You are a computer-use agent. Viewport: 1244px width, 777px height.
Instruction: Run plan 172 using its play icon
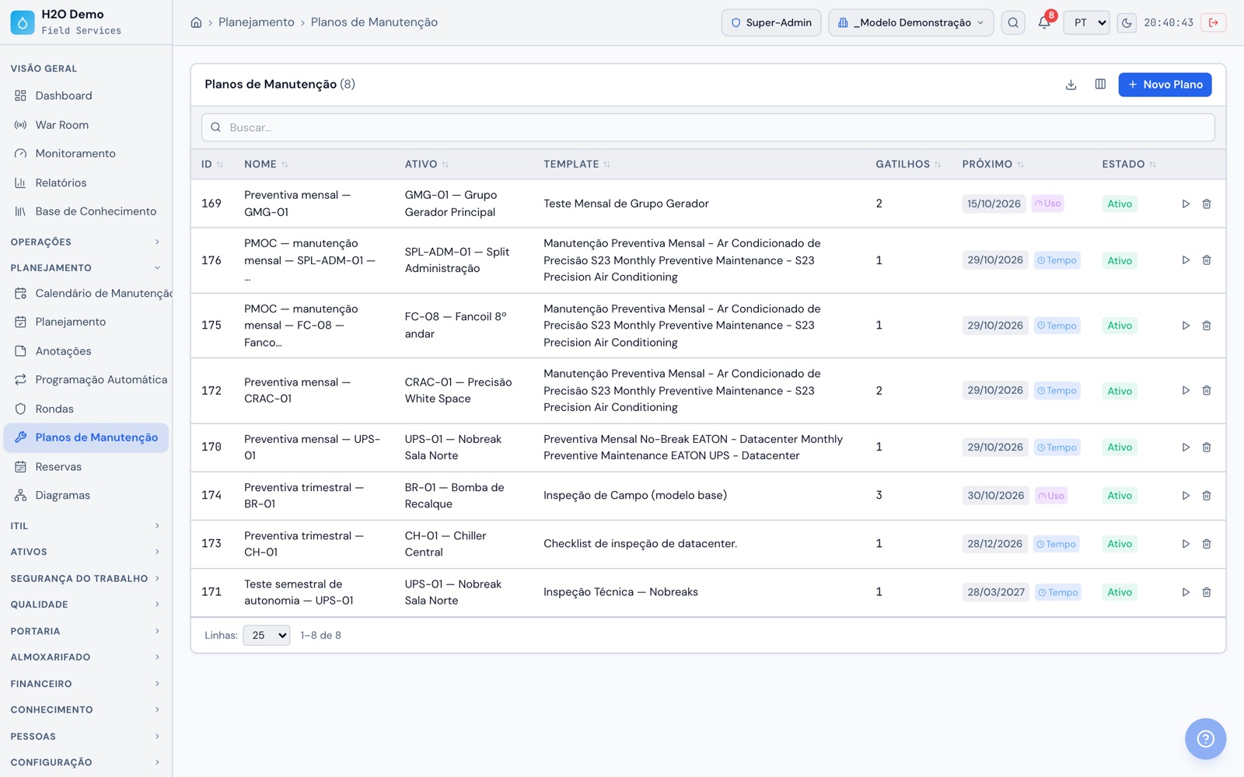(x=1186, y=391)
